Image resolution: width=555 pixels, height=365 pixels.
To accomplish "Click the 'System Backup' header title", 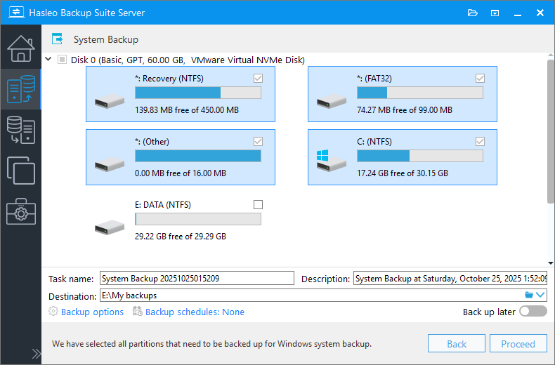I will (106, 39).
